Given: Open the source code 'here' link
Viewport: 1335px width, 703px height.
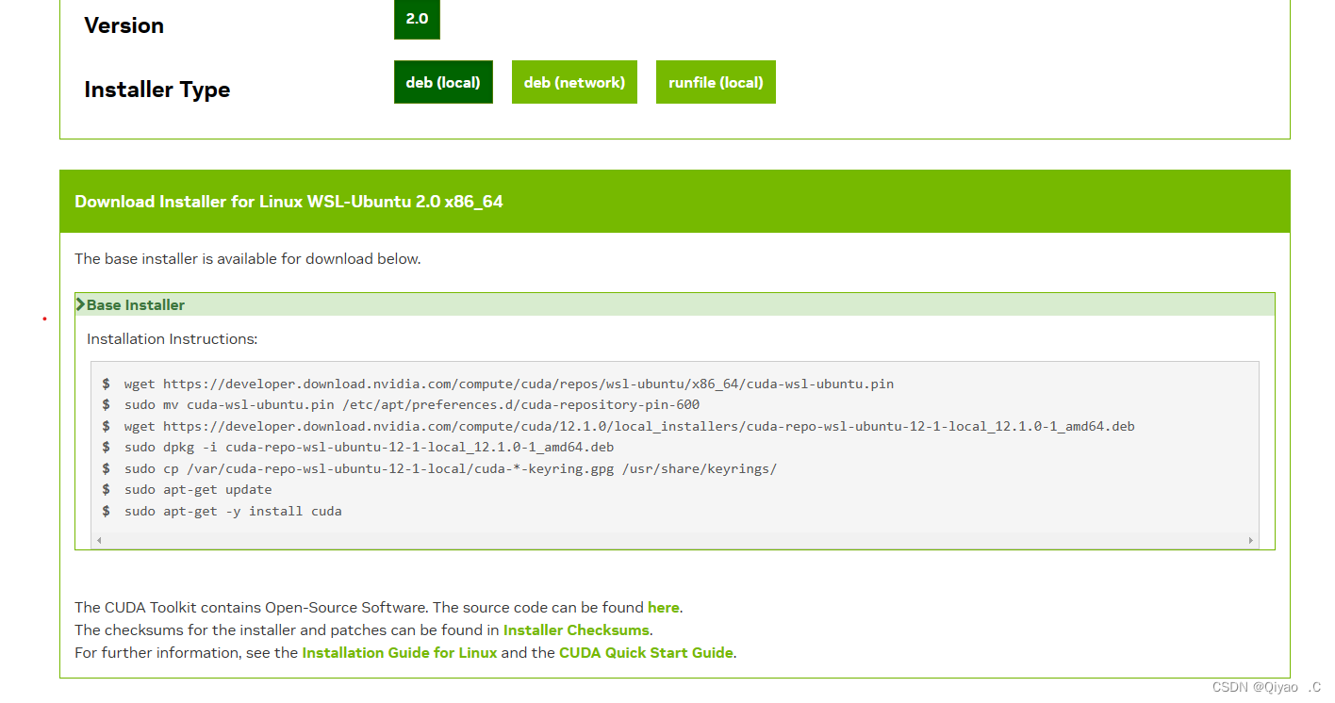Looking at the screenshot, I should (x=664, y=608).
